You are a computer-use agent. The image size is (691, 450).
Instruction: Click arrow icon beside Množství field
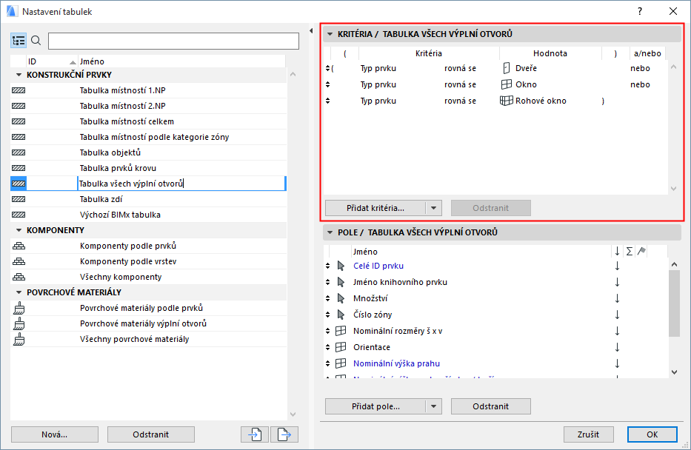pos(341,298)
